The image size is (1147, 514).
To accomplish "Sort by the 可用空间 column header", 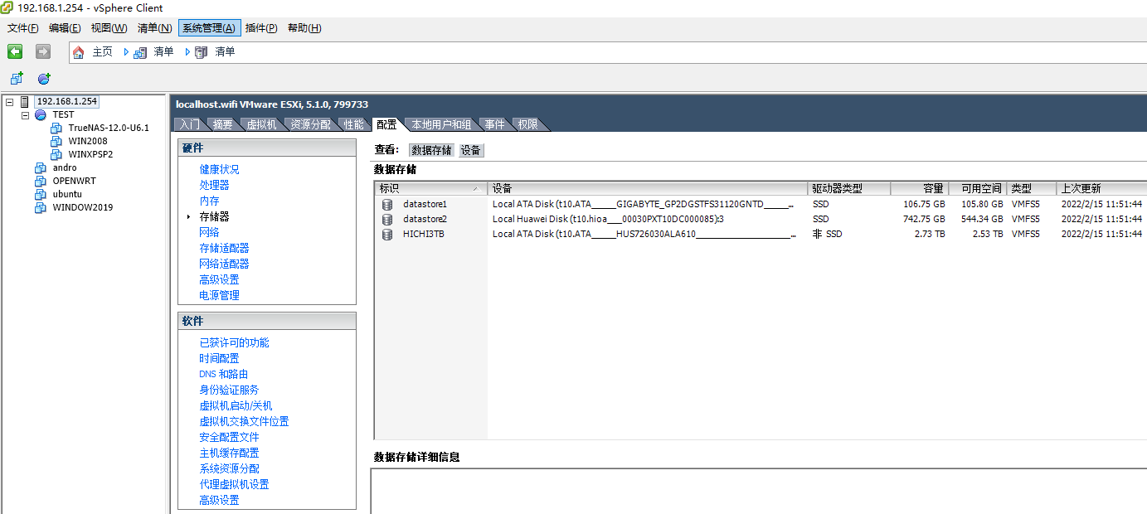I will point(978,188).
